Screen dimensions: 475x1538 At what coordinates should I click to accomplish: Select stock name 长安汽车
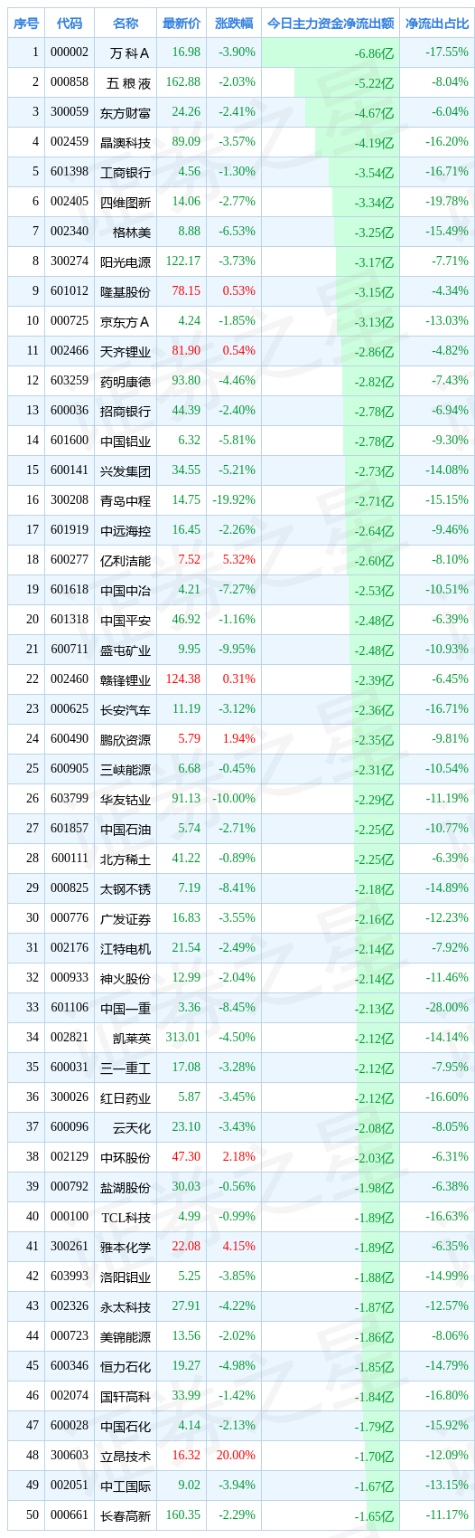126,710
